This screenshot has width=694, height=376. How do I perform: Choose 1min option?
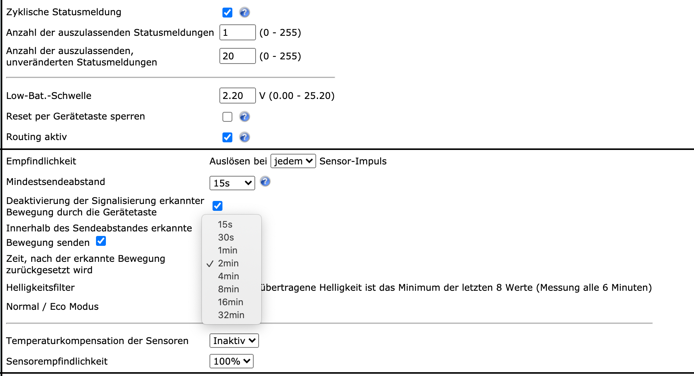[x=232, y=250]
